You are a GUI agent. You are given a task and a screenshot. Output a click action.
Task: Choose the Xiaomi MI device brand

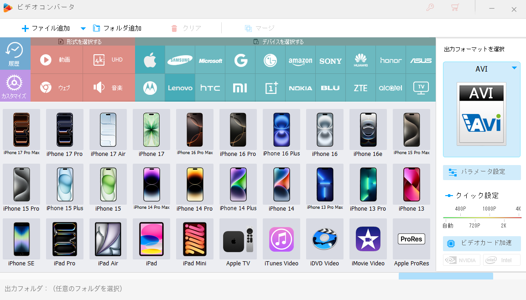(x=240, y=88)
